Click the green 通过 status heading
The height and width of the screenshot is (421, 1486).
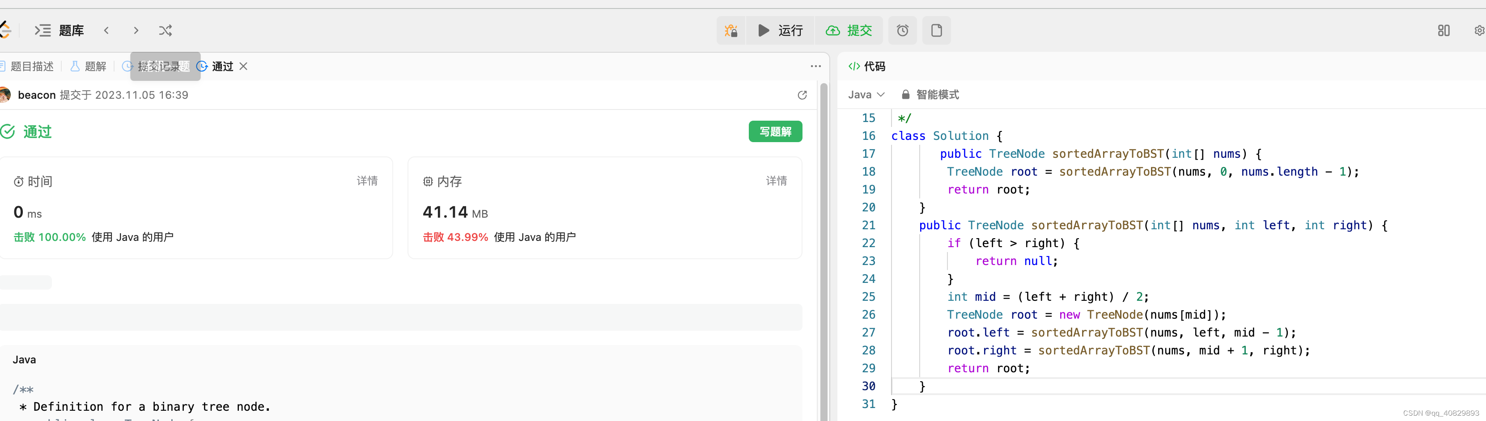[x=37, y=132]
